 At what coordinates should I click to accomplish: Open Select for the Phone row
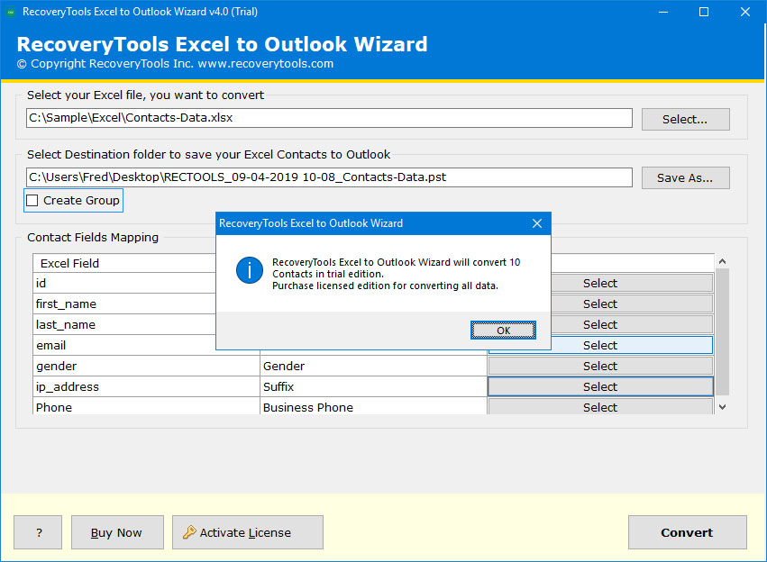click(x=600, y=406)
